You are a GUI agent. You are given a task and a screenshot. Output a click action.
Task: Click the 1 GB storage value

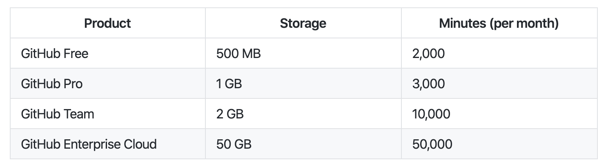229,84
